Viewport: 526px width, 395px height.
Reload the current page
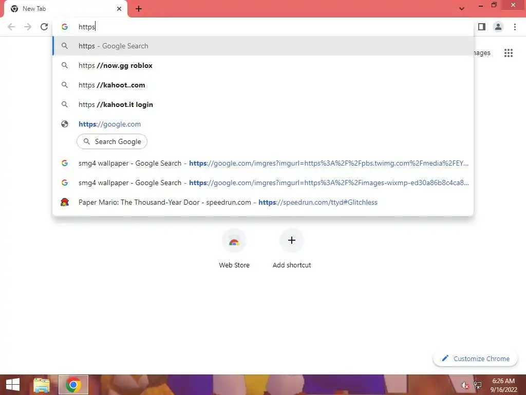pos(44,27)
